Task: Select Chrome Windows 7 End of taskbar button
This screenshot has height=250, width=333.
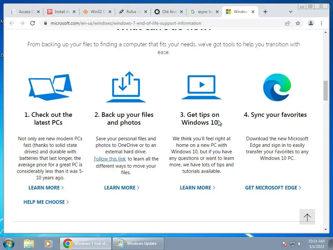Action: tap(86, 243)
